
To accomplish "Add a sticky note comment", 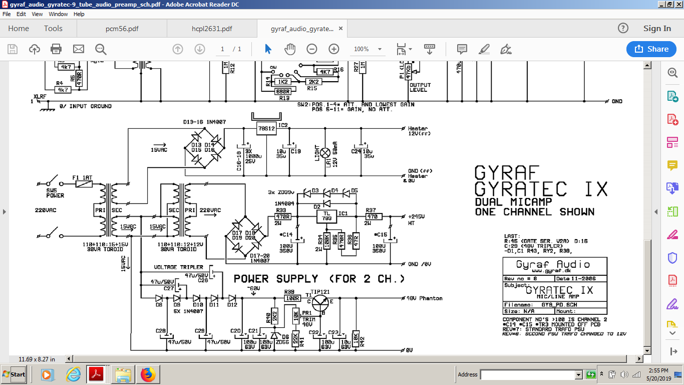I will [x=462, y=49].
